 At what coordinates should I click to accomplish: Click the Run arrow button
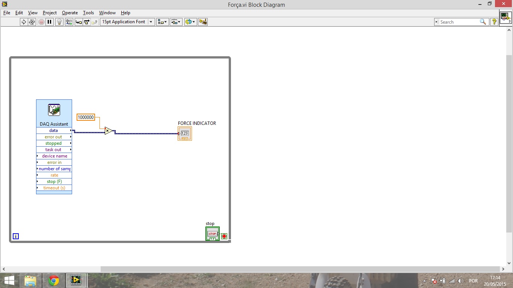24,22
